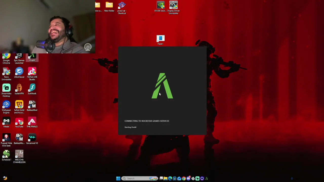The image size is (324, 182).
Task: Click the Puppet Hide And Seek icon
Action: coord(6,140)
